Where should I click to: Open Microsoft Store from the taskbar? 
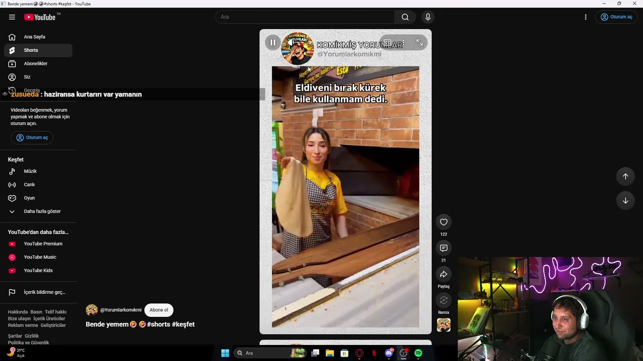[345, 353]
